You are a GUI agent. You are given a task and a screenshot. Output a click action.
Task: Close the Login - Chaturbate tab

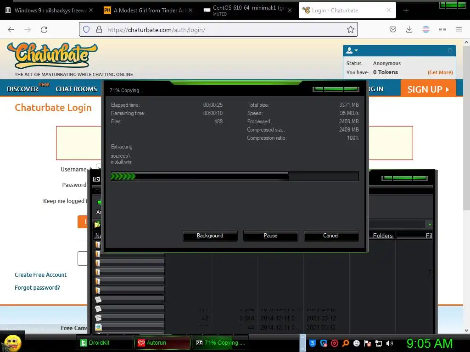[388, 10]
